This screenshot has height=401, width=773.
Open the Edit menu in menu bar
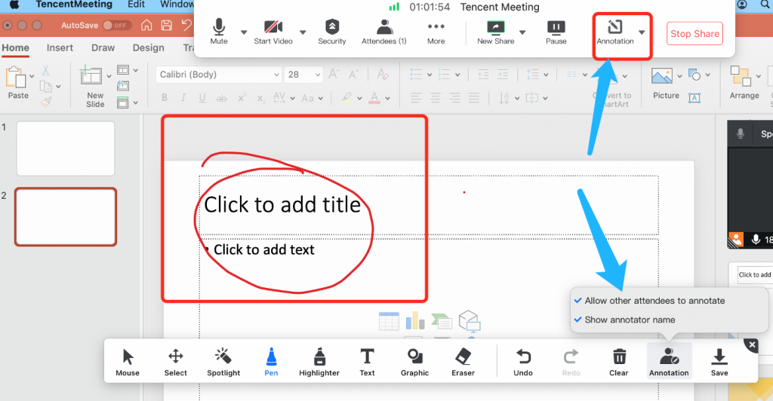point(136,5)
